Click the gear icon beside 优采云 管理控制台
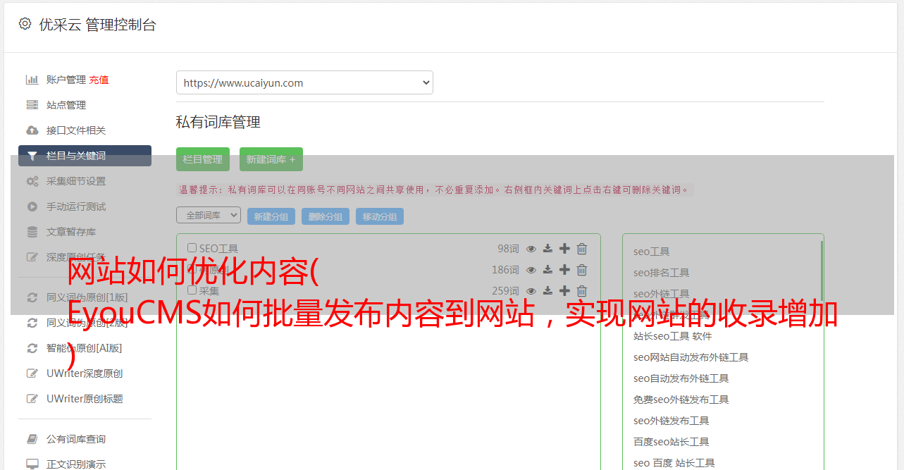This screenshot has height=470, width=904. (x=25, y=24)
